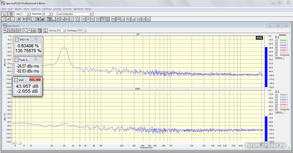
Task: Click the magnifier zoom icon in Spectrum toolbar
Action: (x=5, y=30)
